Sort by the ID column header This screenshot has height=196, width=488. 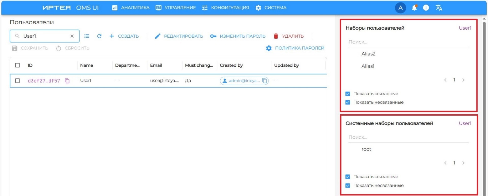(x=30, y=65)
